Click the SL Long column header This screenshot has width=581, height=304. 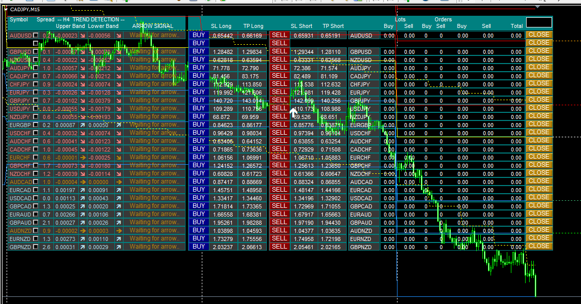point(221,26)
